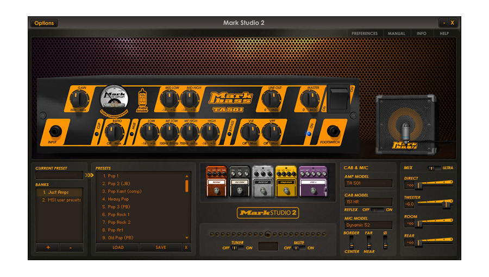This screenshot has width=489, height=277.
Task: Switch the TUNER on/off toggle
Action: 237,248
